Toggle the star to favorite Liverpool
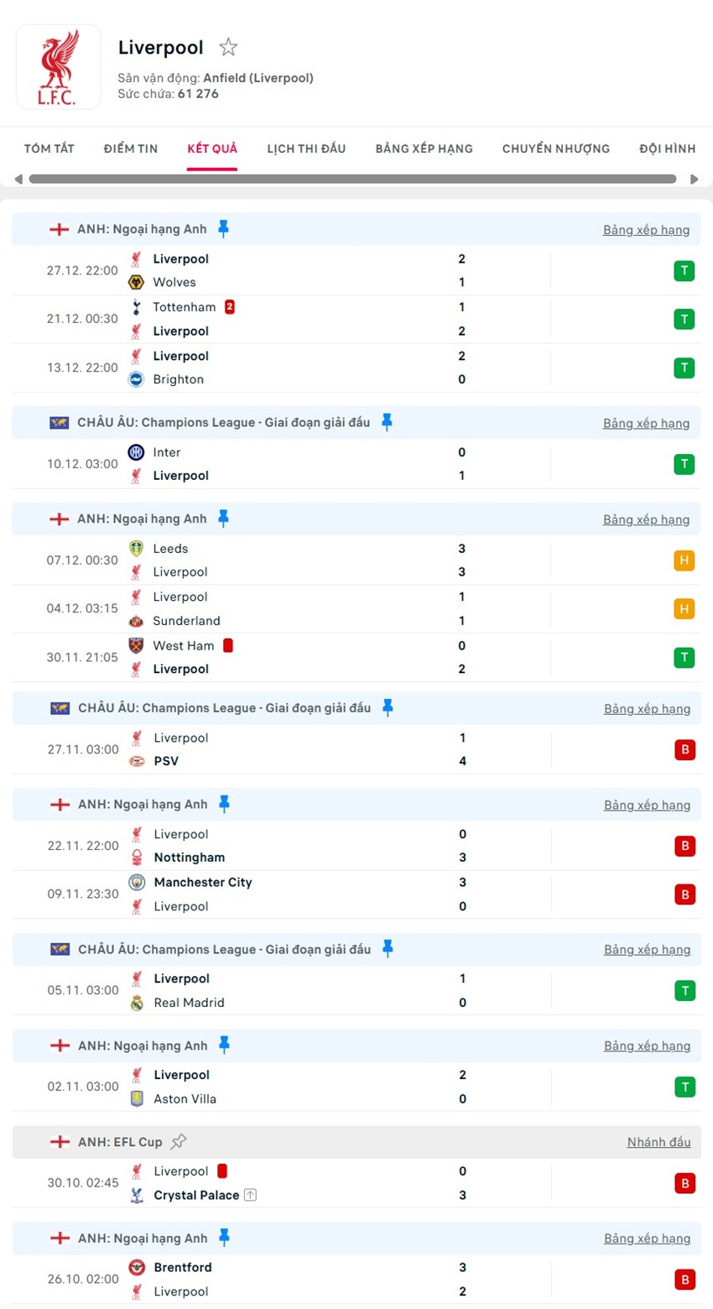This screenshot has height=1309, width=713. click(228, 47)
